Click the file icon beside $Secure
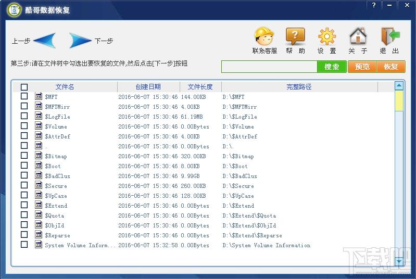The width and height of the screenshot is (416, 279). pyautogui.click(x=39, y=185)
